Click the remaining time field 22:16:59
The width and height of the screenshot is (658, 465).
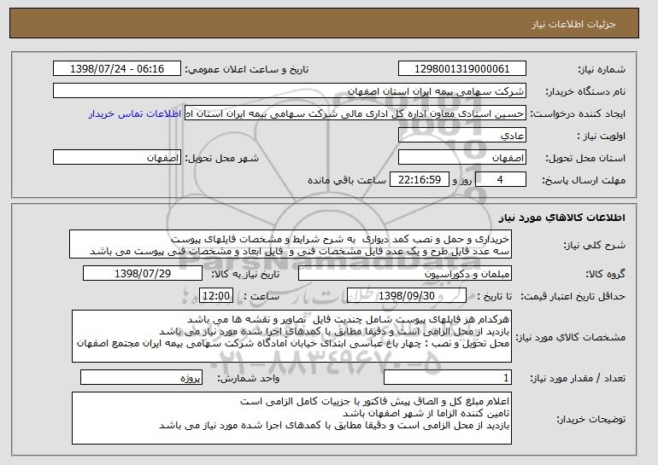click(420, 180)
